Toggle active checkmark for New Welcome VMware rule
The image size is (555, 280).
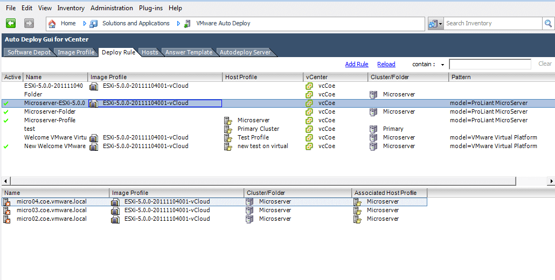[6, 146]
